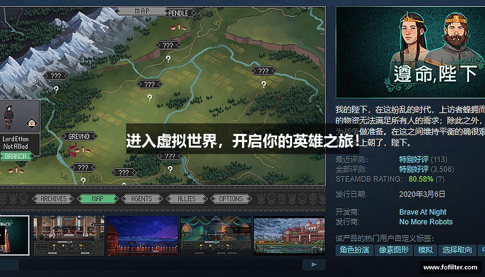Select the ARCHIVES tab in game menu

point(53,199)
